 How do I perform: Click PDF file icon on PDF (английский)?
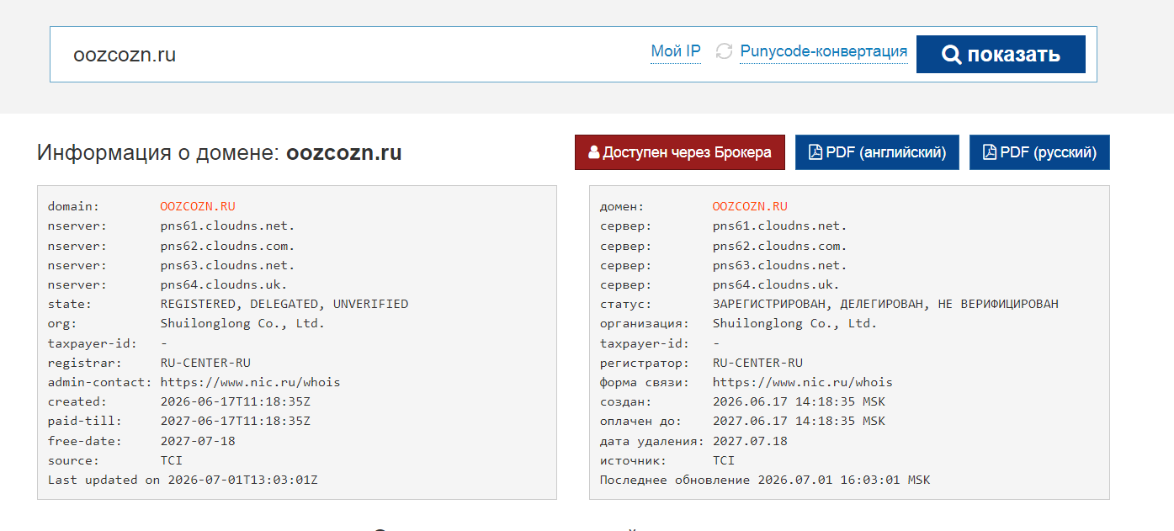coord(815,152)
